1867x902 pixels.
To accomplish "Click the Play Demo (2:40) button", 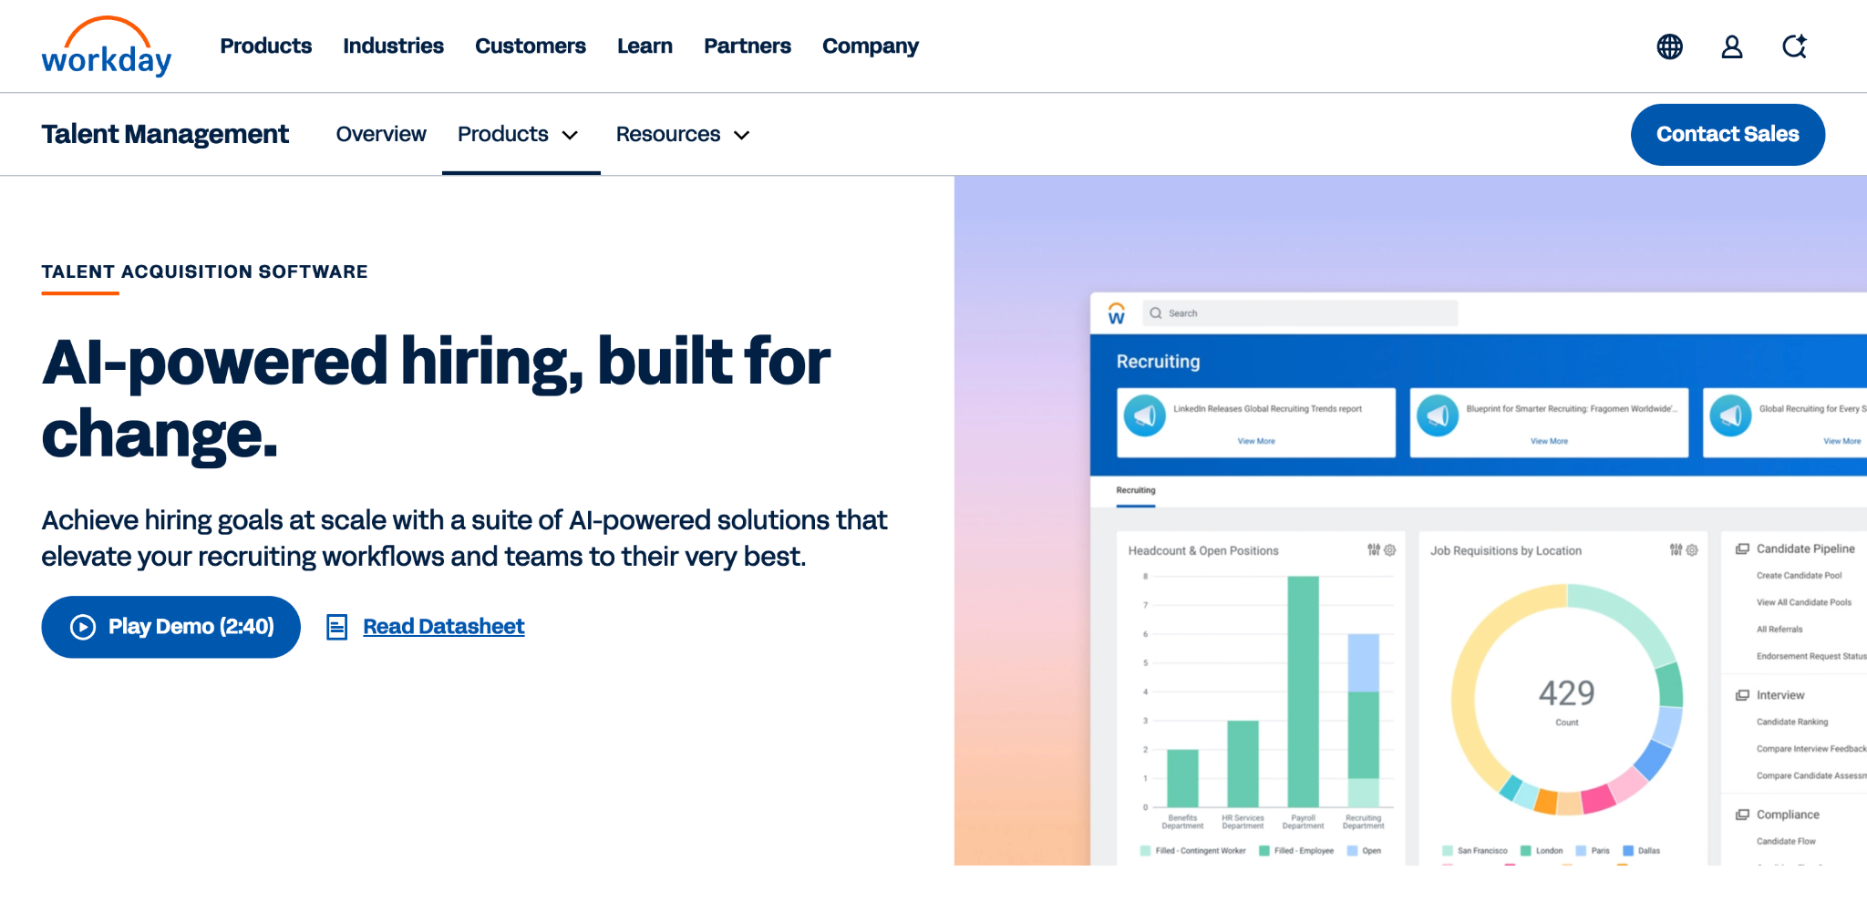I will point(171,627).
